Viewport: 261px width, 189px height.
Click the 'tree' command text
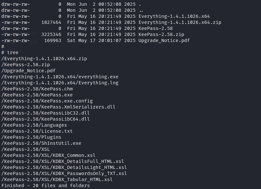click(x=13, y=52)
